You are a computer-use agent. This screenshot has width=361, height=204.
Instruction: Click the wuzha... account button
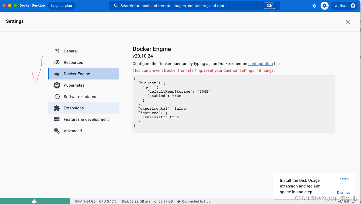point(344,6)
